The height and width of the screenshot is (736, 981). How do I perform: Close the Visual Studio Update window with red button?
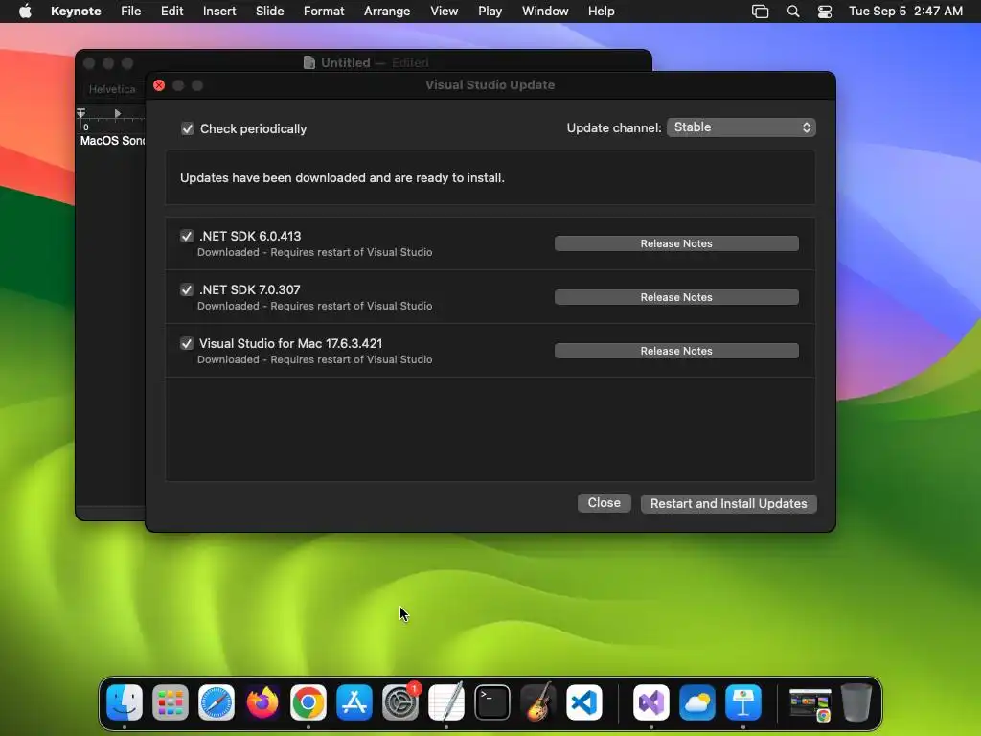[159, 85]
